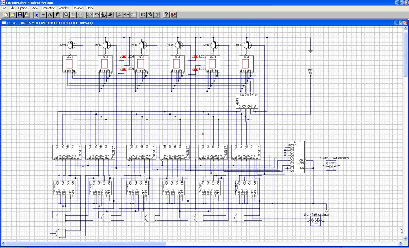Open the Devices menu
409x248 pixels.
click(x=78, y=8)
